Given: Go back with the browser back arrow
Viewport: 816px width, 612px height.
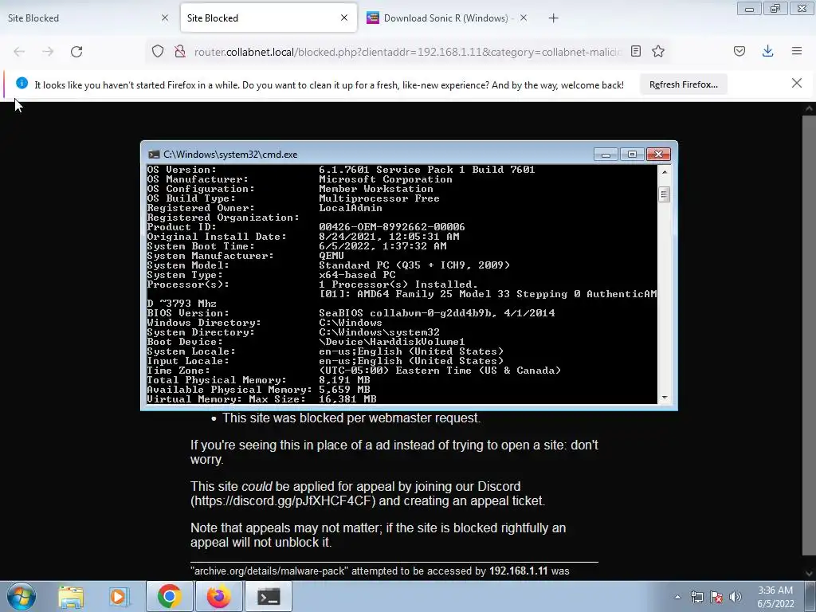Looking at the screenshot, I should click(x=19, y=52).
